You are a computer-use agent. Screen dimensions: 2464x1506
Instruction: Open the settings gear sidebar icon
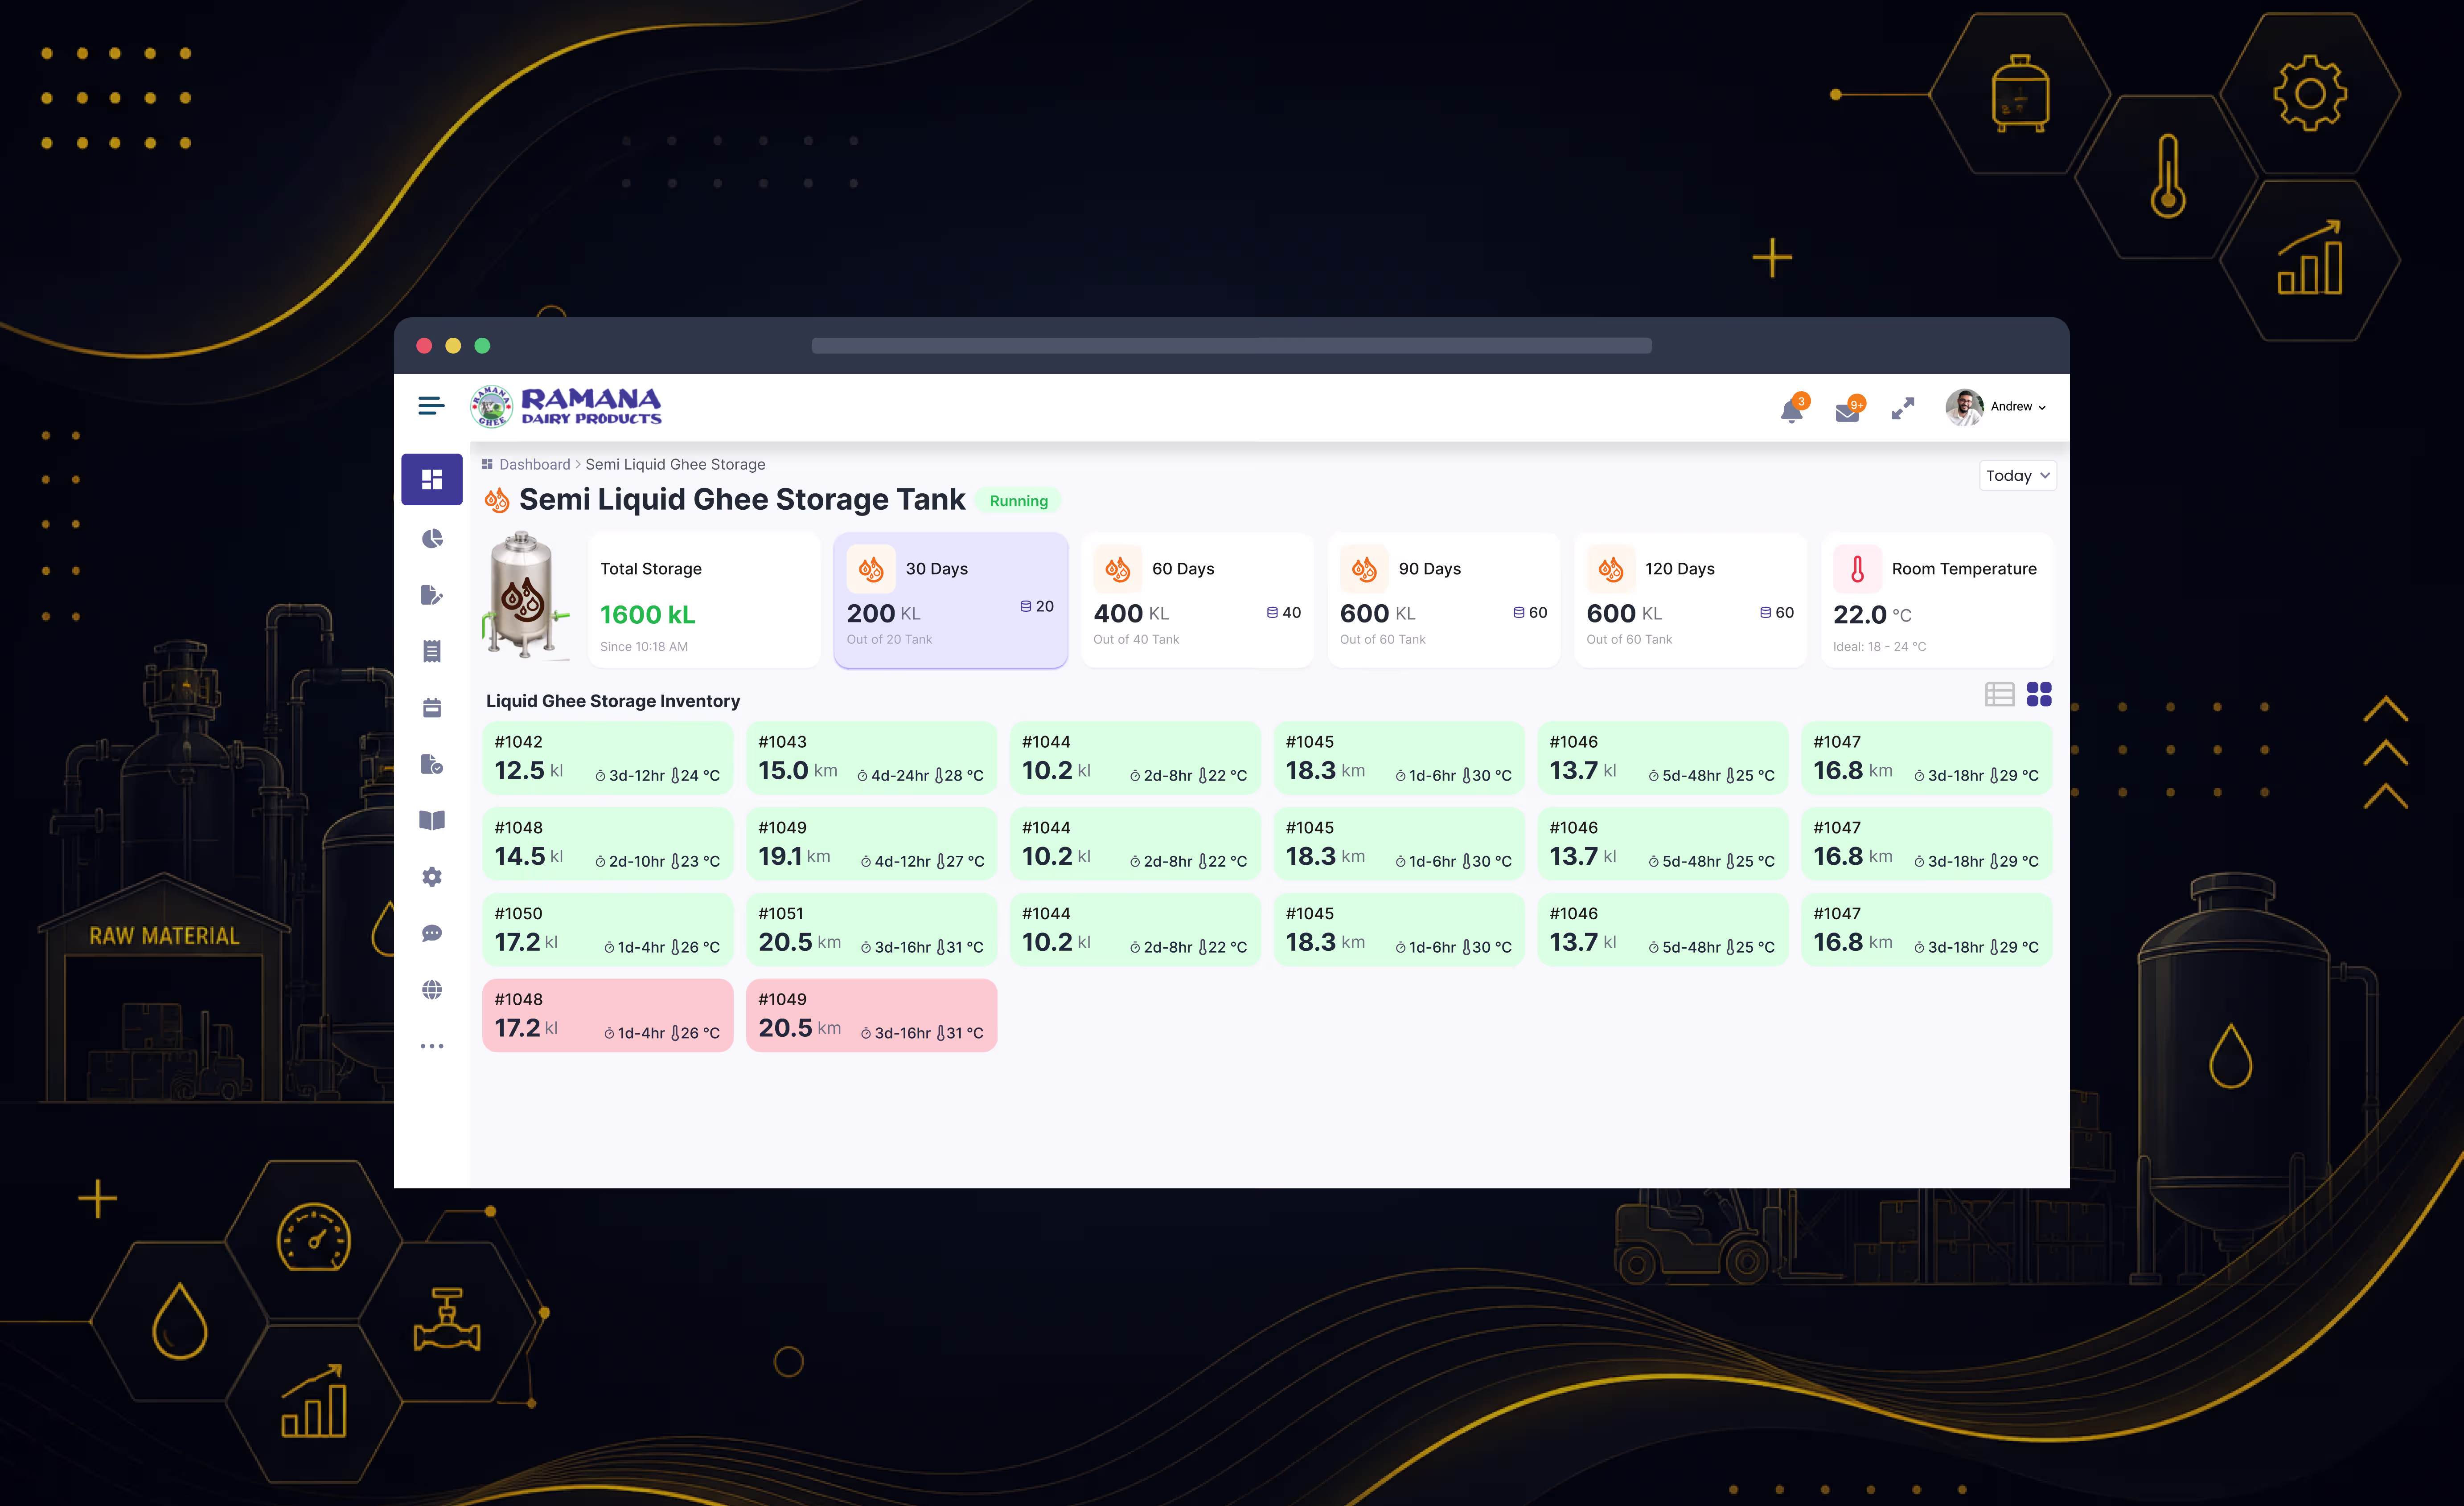pyautogui.click(x=432, y=876)
